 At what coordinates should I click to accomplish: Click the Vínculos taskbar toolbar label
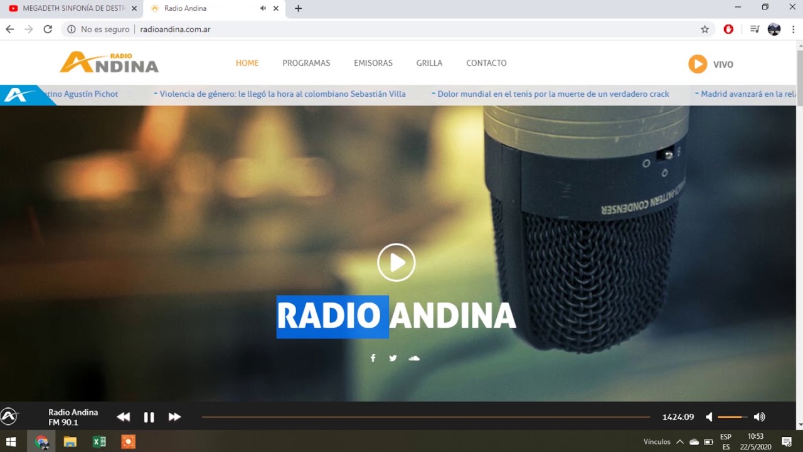click(x=657, y=442)
